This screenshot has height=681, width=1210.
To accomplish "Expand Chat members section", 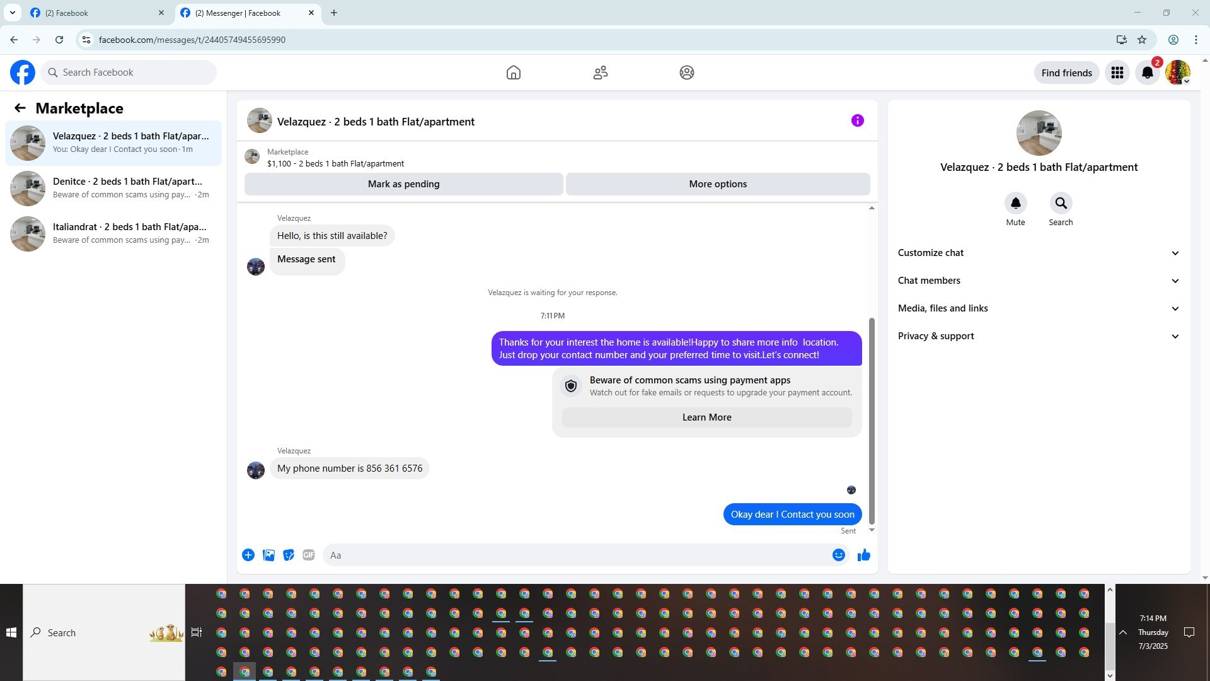I will [1038, 281].
